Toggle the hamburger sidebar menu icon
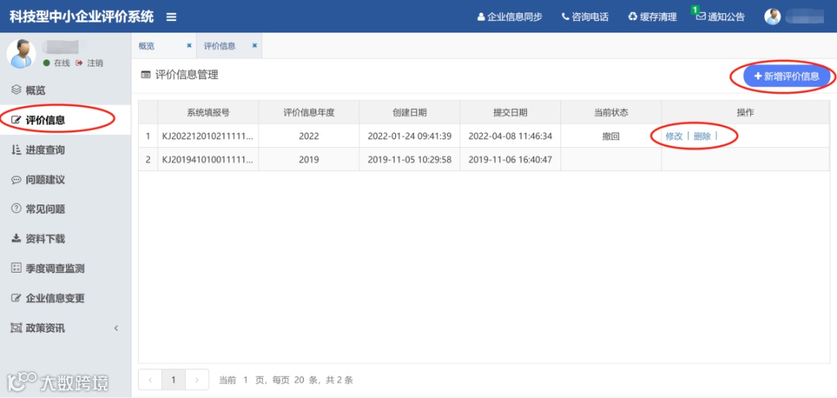Image resolution: width=837 pixels, height=398 pixels. 170,16
